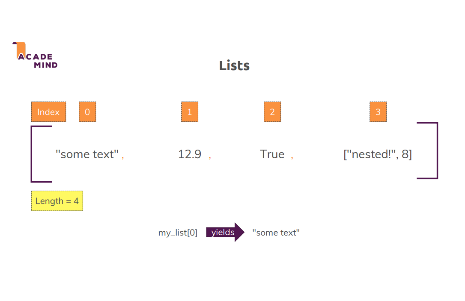Select the True list element
The width and height of the screenshot is (465, 301).
click(x=272, y=154)
